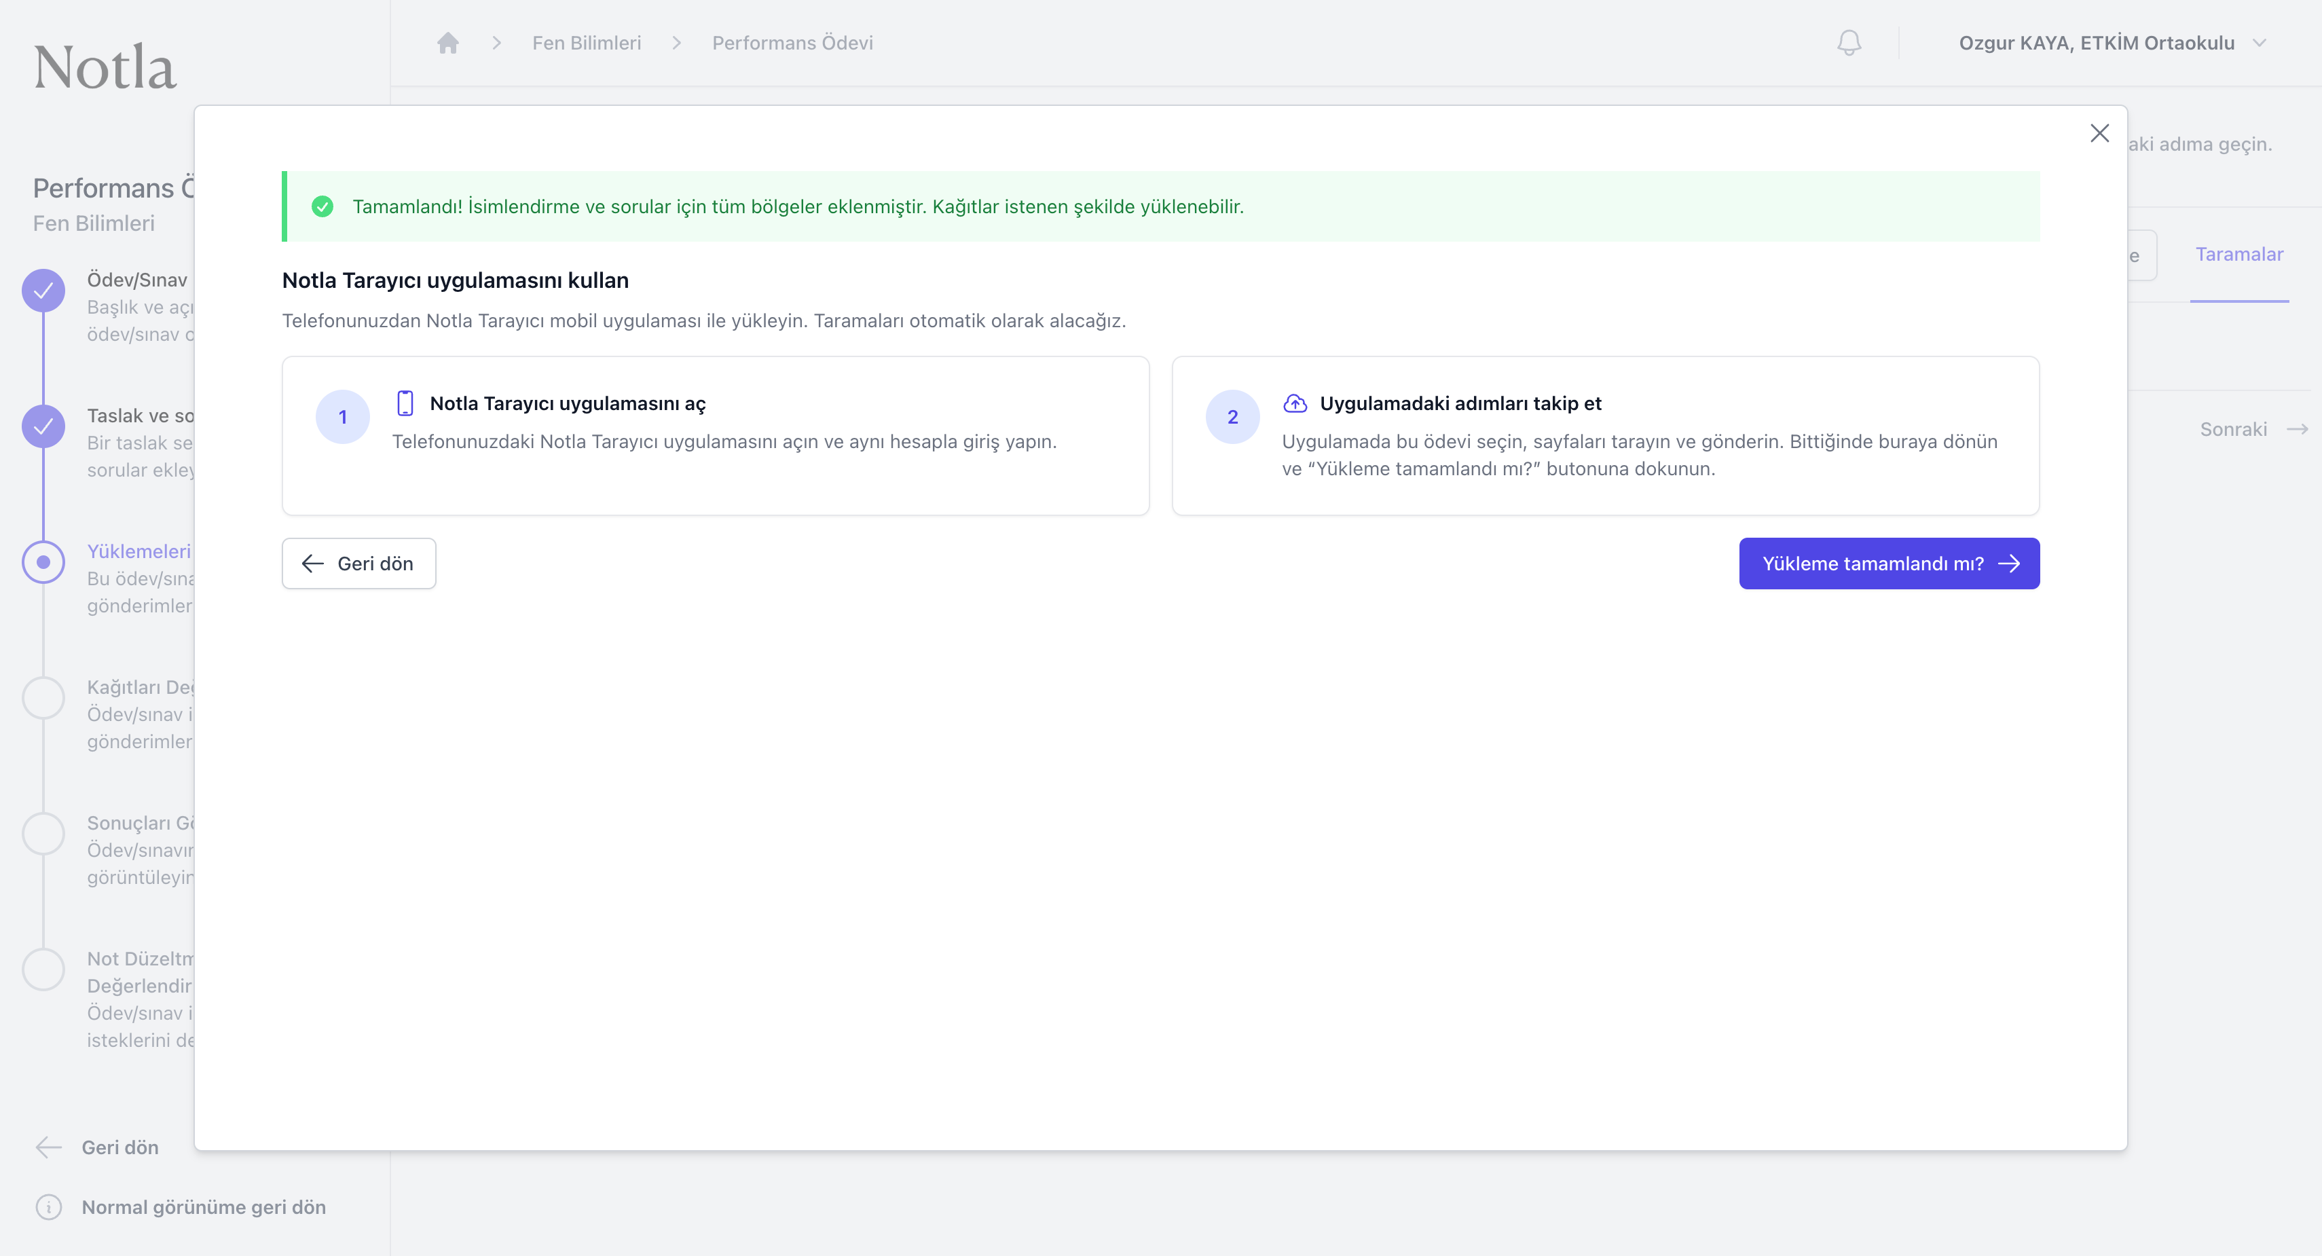
Task: Click the Ödev/Sınav step label
Action: pos(137,280)
